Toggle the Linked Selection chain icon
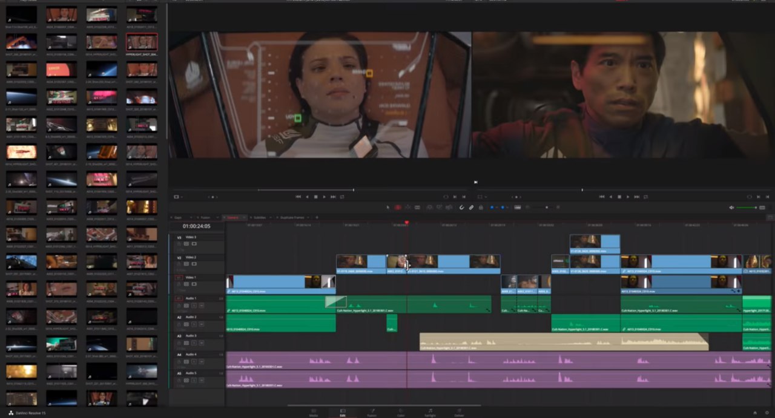Image resolution: width=775 pixels, height=418 pixels. coord(471,207)
